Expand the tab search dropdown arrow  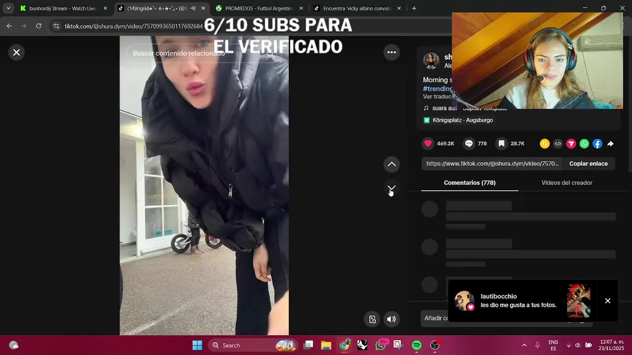point(8,8)
